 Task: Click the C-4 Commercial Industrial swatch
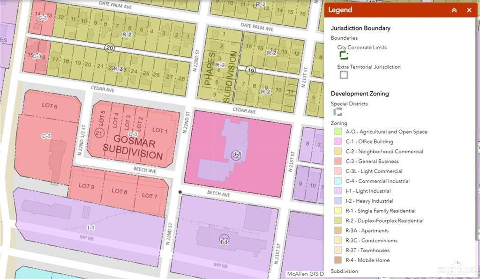(337, 181)
